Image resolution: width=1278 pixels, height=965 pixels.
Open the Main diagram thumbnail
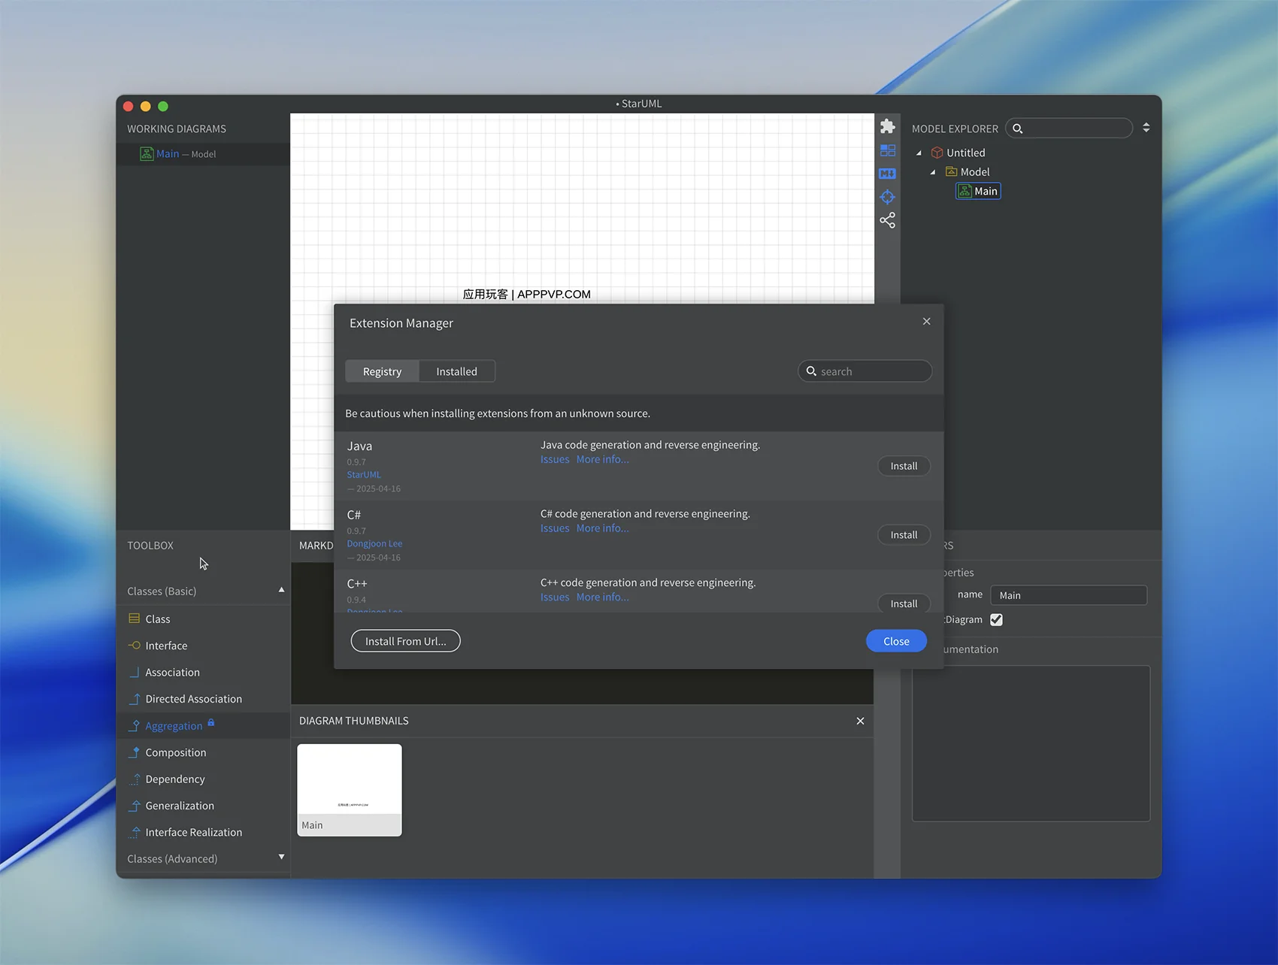(x=350, y=789)
